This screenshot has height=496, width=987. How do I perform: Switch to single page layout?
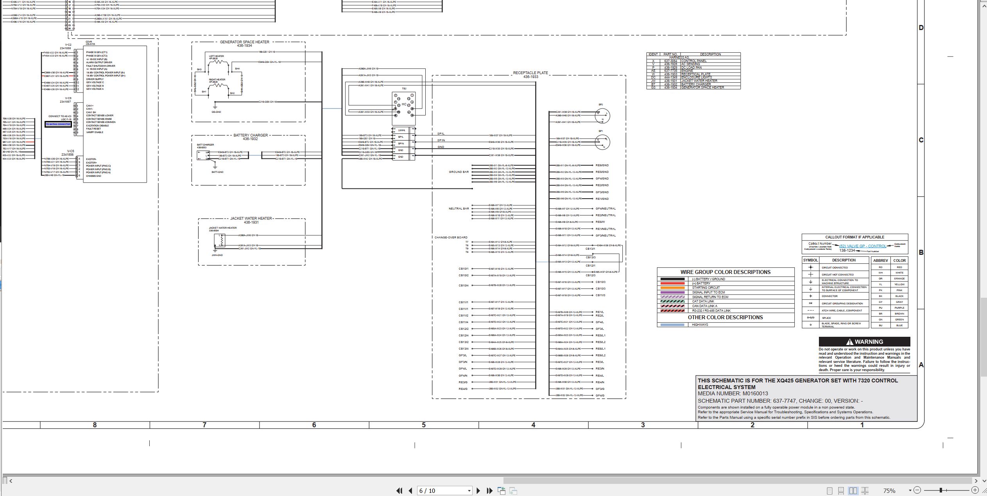click(x=829, y=491)
